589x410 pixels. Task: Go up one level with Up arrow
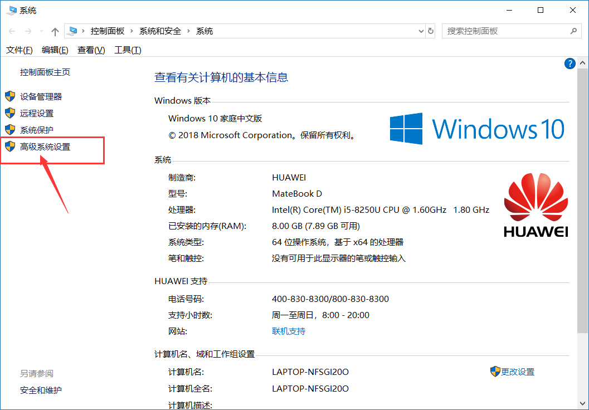[x=55, y=32]
